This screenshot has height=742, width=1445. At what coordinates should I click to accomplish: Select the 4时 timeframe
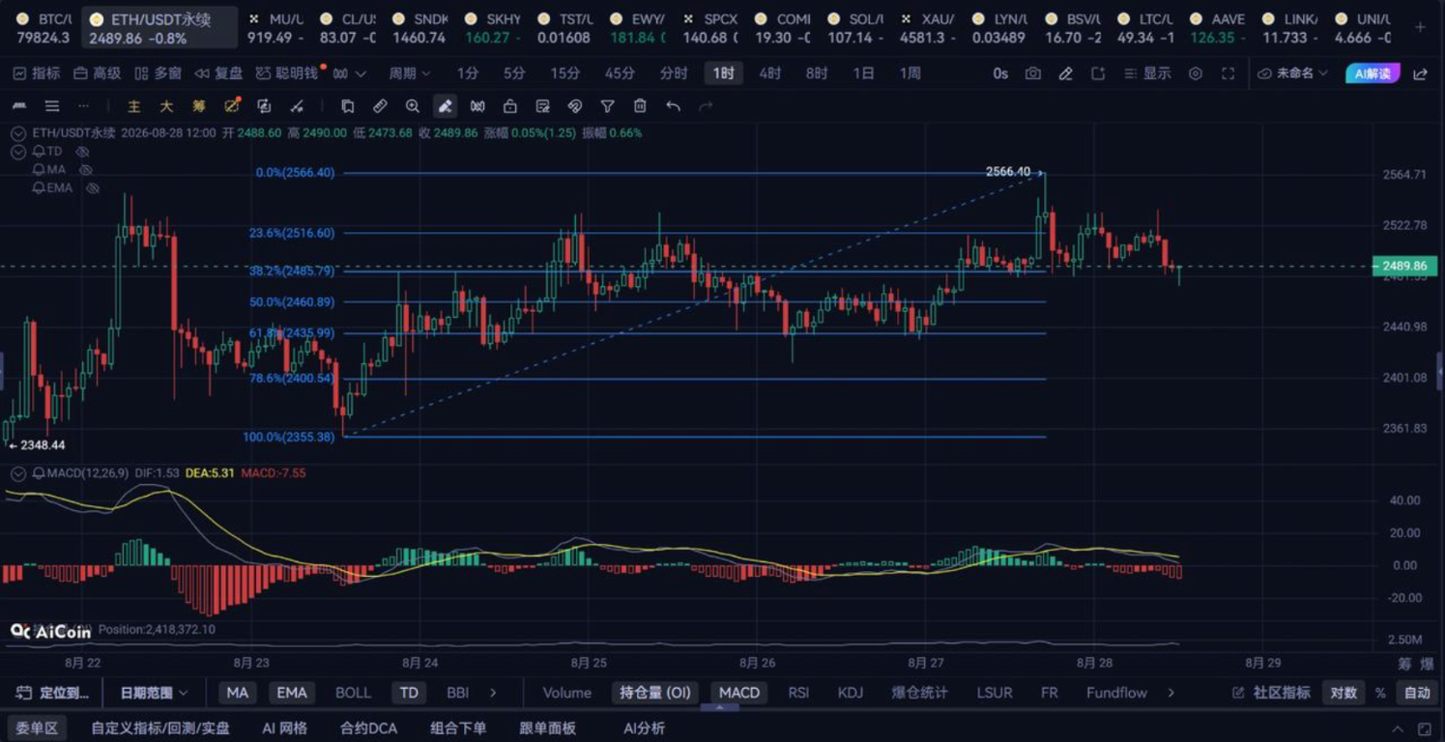click(769, 73)
